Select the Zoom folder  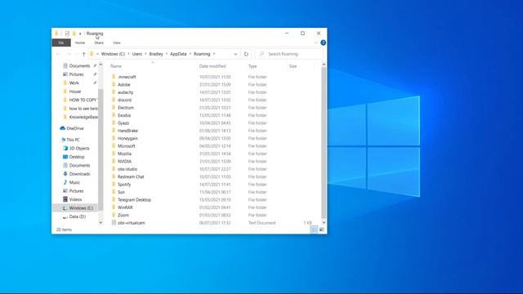pyautogui.click(x=123, y=215)
